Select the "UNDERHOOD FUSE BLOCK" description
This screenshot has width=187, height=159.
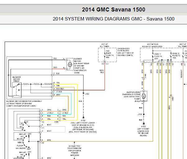point(125,52)
